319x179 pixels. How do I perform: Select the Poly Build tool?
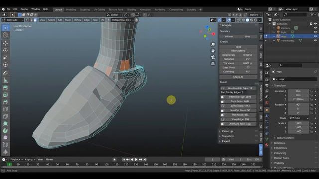click(x=5, y=123)
